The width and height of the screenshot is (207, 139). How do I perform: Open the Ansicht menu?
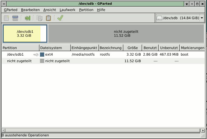tap(50, 10)
